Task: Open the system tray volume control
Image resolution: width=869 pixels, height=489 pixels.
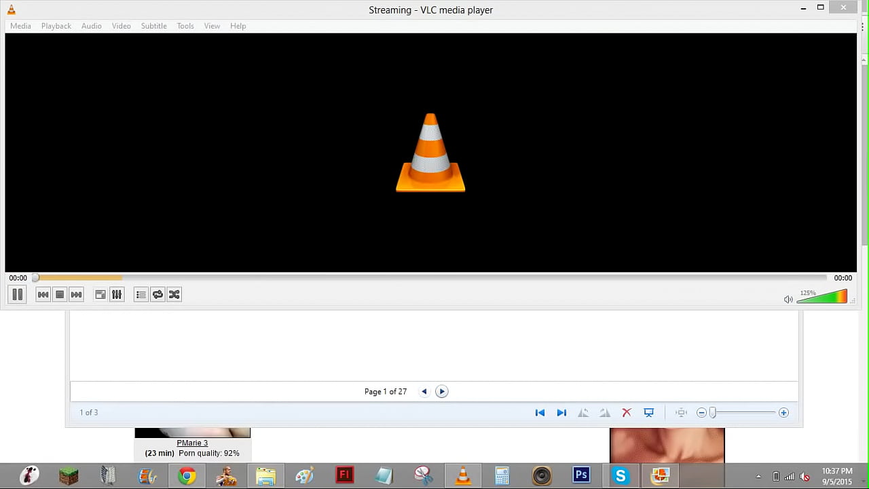Action: point(805,477)
